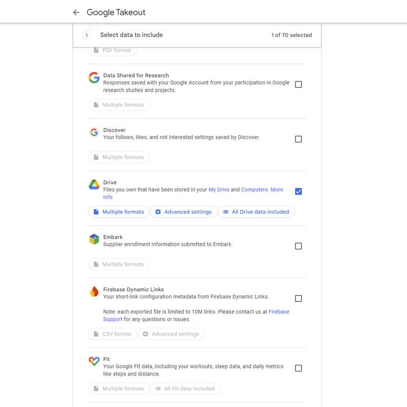The width and height of the screenshot is (407, 407).
Task: Enable the Embark checkbox
Action: click(x=298, y=246)
